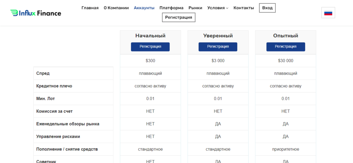
Task: Click the header Регистрация button
Action: pos(179,17)
